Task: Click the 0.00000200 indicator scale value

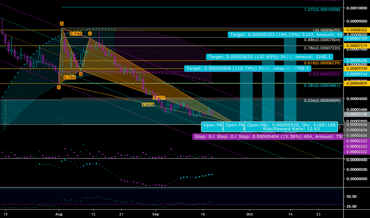Action: coord(357,170)
